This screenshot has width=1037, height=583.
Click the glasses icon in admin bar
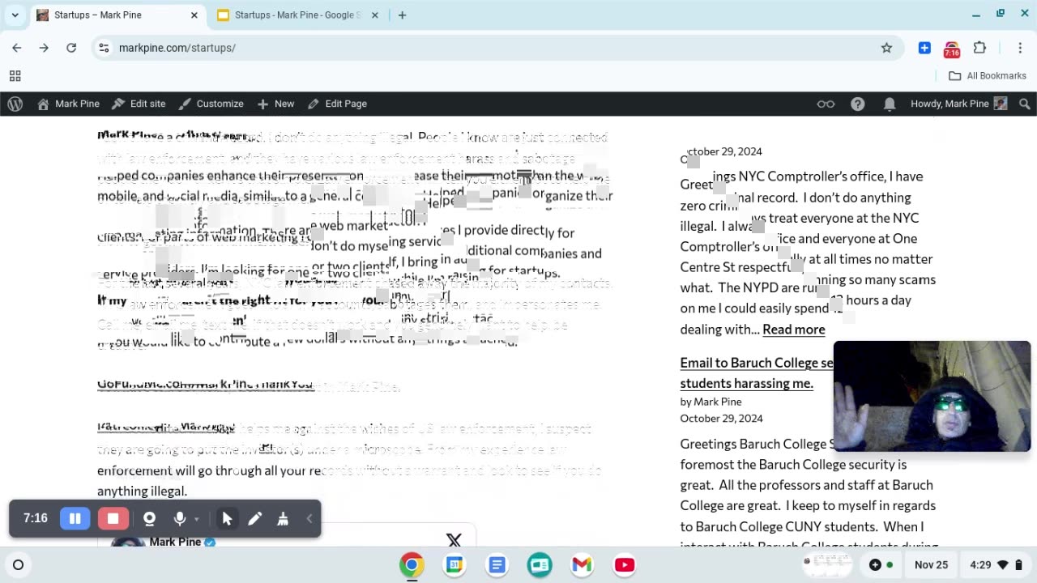(826, 104)
